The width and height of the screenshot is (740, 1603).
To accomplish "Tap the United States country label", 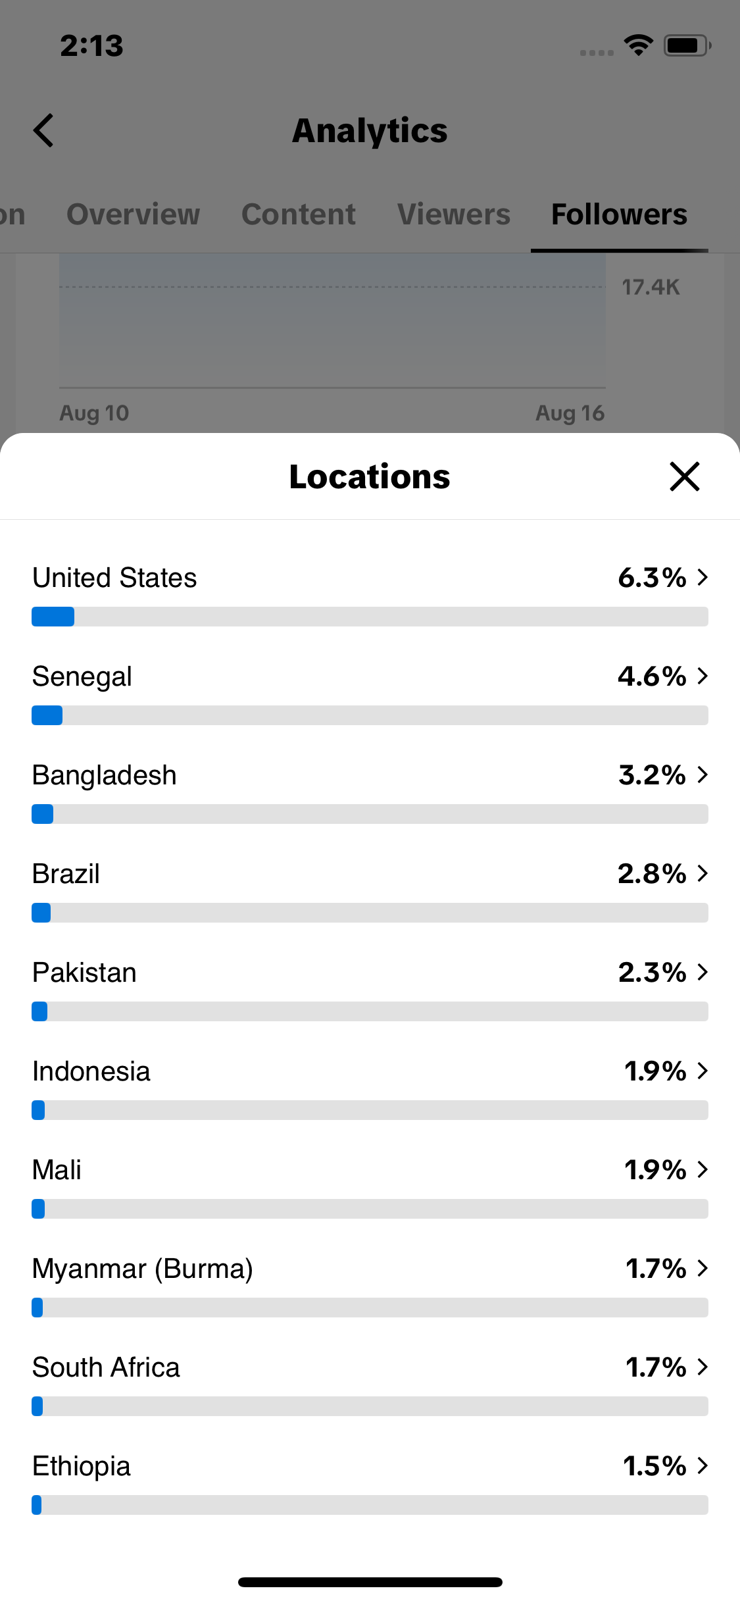I will (x=114, y=578).
